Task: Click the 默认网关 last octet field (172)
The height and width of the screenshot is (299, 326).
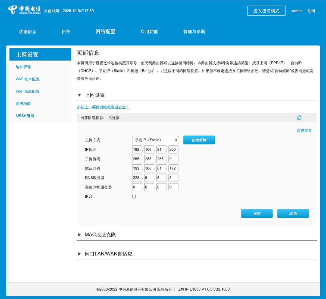Action: pos(173,168)
